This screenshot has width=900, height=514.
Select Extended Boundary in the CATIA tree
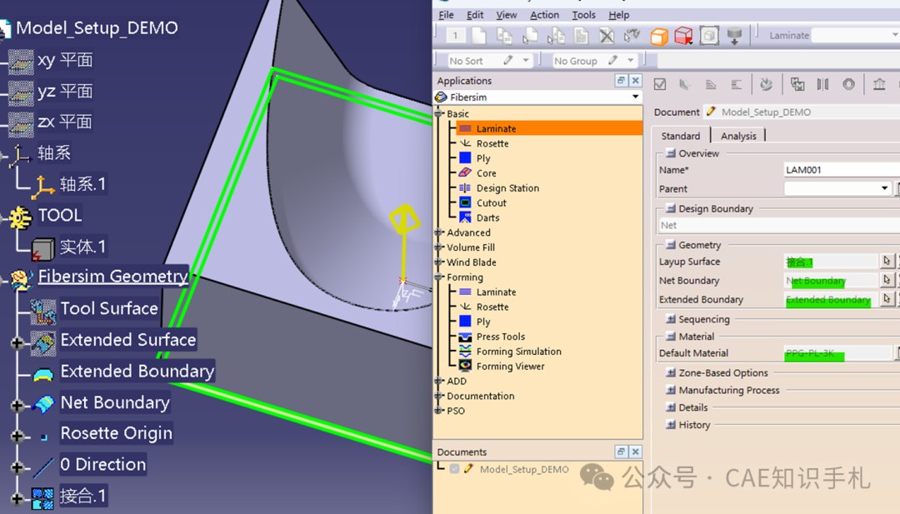137,372
